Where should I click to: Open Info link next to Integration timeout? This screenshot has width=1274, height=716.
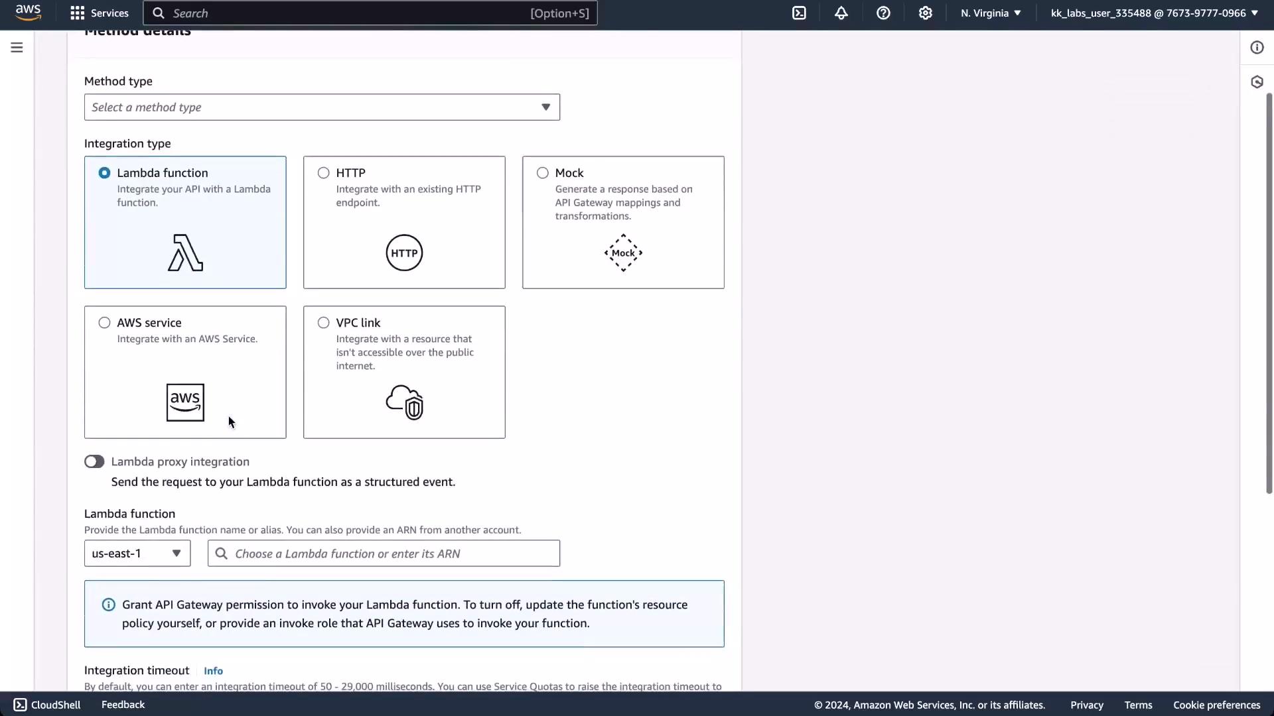click(x=213, y=671)
